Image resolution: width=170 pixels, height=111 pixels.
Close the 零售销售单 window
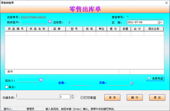(x=167, y=3)
